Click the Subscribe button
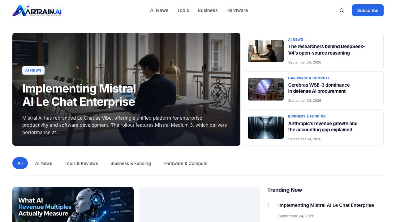Image resolution: width=396 pixels, height=222 pixels. (368, 10)
